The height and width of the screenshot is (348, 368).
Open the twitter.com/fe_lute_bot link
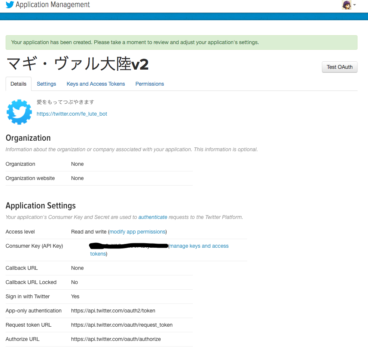point(72,114)
